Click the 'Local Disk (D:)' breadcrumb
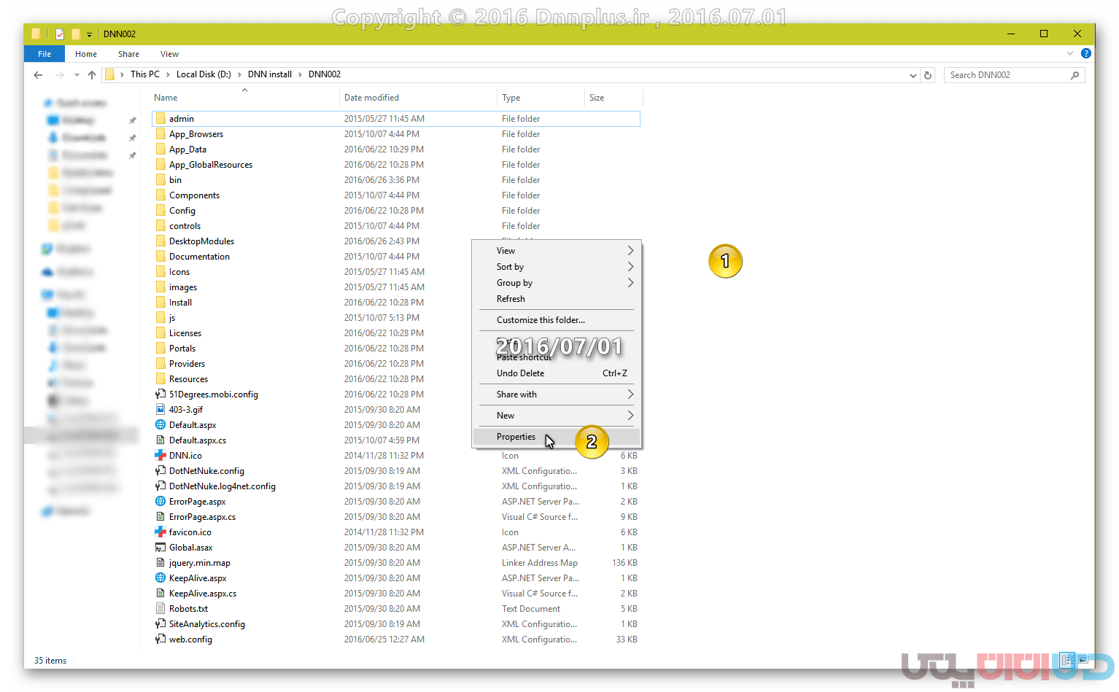 pyautogui.click(x=204, y=74)
